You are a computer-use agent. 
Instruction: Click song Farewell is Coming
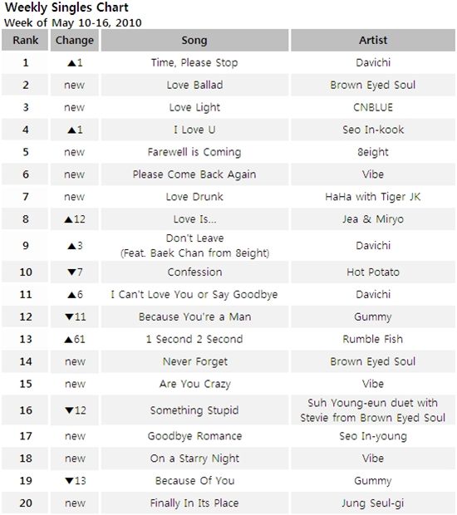pyautogui.click(x=194, y=152)
